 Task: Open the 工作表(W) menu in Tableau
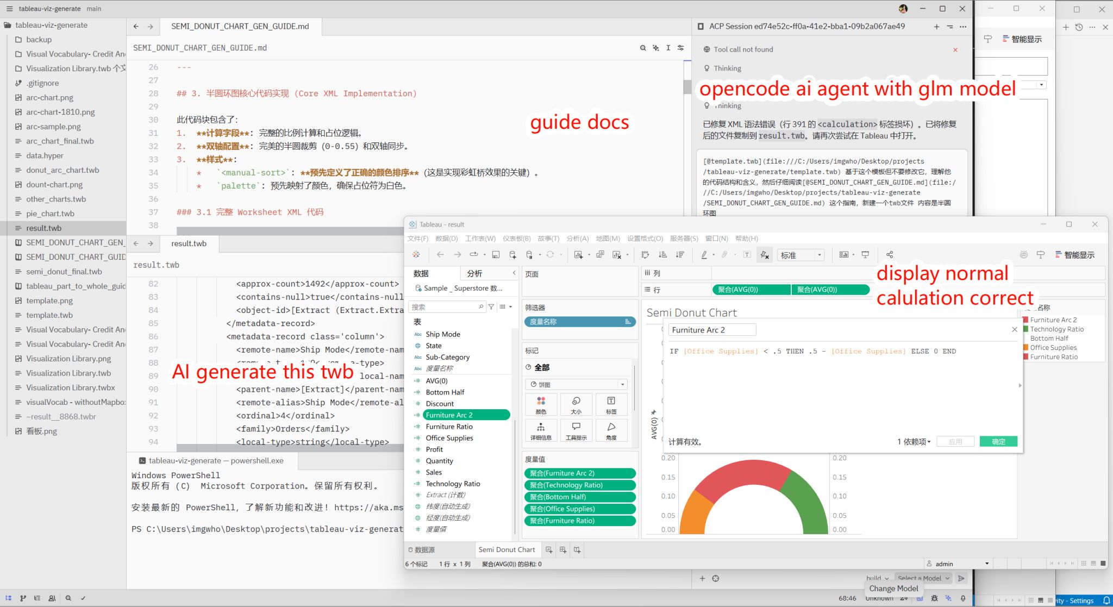pyautogui.click(x=480, y=239)
